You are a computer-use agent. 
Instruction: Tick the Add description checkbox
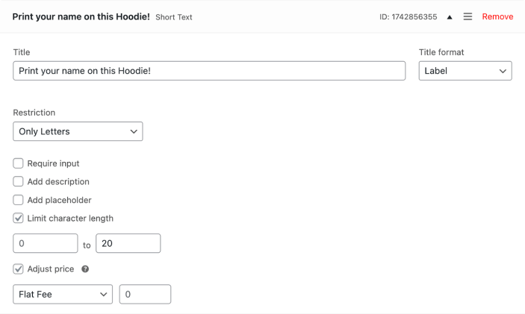(x=19, y=181)
